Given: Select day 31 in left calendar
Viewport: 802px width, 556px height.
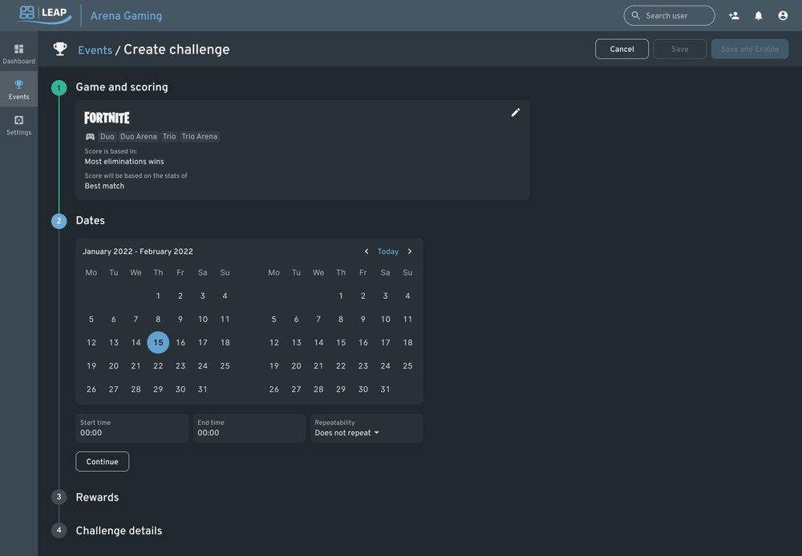Looking at the screenshot, I should 203,389.
